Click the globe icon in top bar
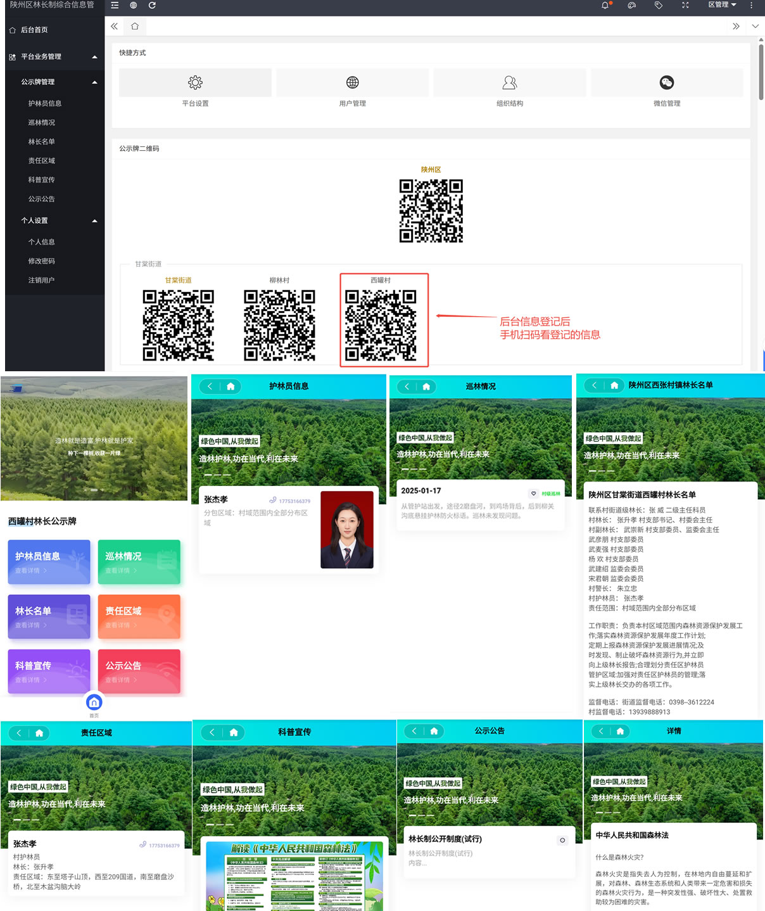Image resolution: width=765 pixels, height=911 pixels. tap(134, 5)
